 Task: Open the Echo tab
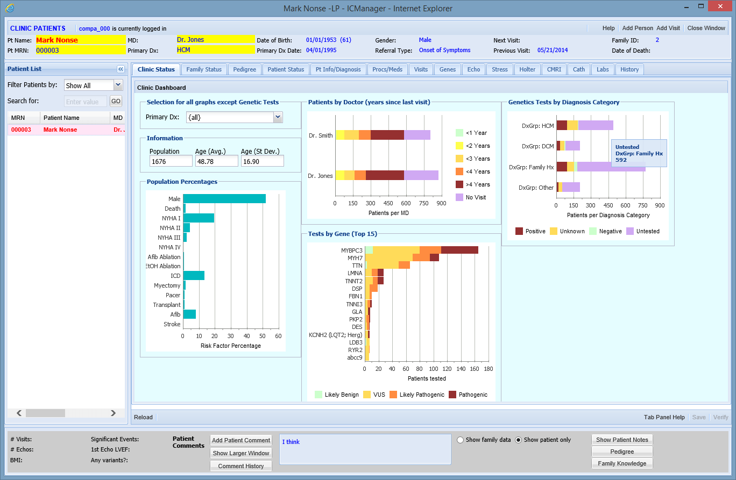click(x=473, y=69)
